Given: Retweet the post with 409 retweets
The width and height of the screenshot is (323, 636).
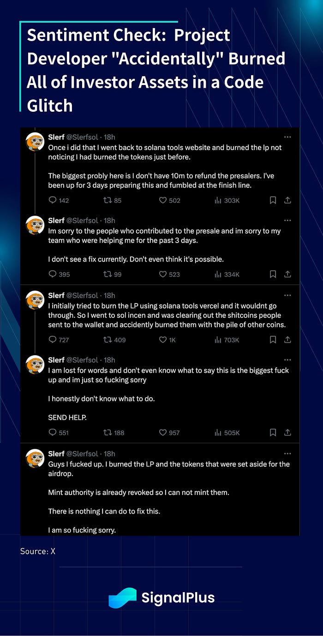Looking at the screenshot, I should [x=108, y=340].
